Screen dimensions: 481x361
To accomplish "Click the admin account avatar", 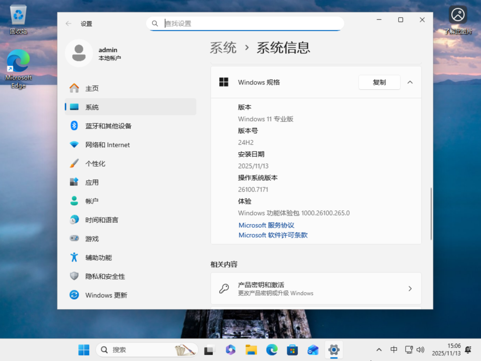I will pos(79,53).
